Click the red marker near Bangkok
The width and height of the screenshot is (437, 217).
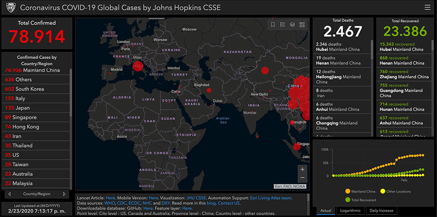point(292,122)
